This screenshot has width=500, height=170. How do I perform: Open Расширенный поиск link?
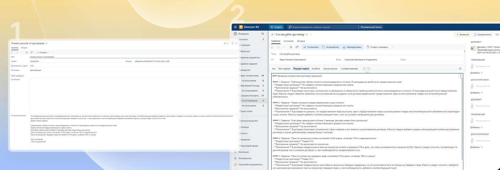[371, 27]
